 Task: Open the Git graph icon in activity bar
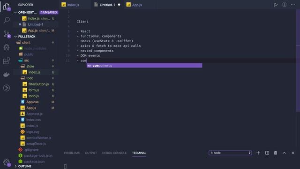7,88
